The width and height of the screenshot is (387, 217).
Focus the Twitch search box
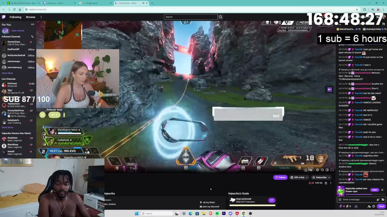(190, 17)
